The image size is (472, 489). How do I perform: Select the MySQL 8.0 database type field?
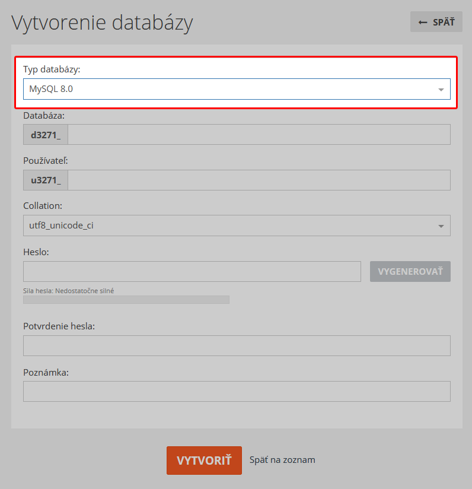[237, 89]
